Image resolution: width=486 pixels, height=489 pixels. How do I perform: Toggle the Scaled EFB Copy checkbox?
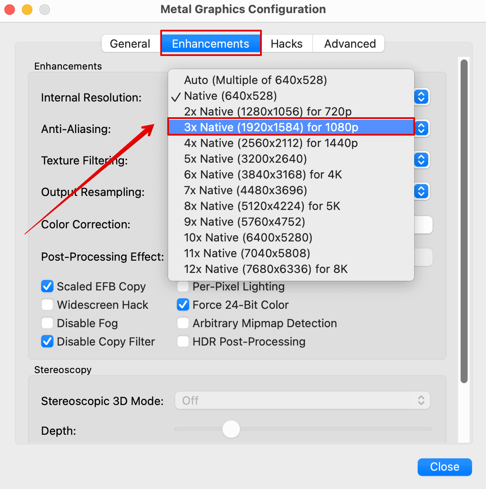[x=47, y=286]
